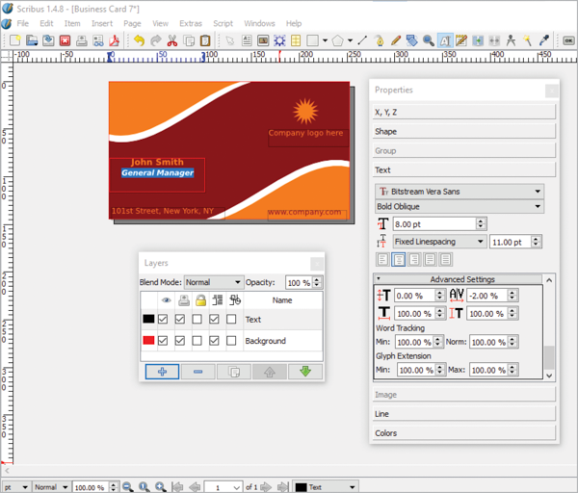Viewport: 578px width, 493px height.
Task: Undo the last action
Action: [x=139, y=40]
